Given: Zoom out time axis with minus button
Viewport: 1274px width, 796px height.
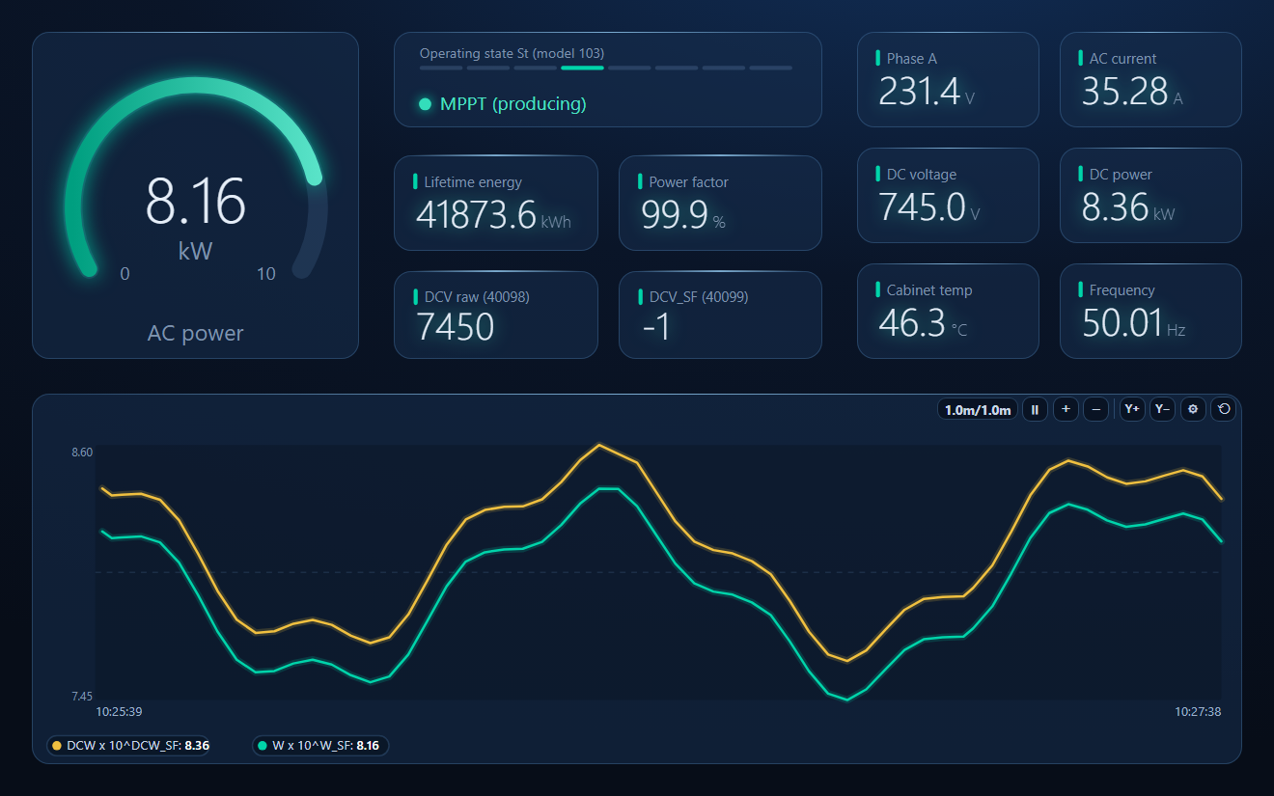Looking at the screenshot, I should (1095, 409).
